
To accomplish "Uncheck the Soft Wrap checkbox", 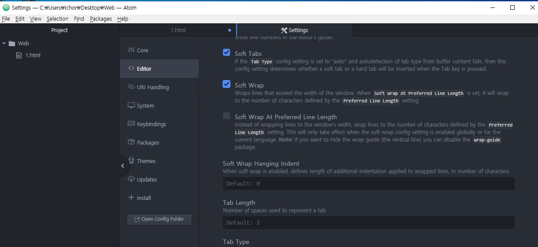I will point(226,84).
